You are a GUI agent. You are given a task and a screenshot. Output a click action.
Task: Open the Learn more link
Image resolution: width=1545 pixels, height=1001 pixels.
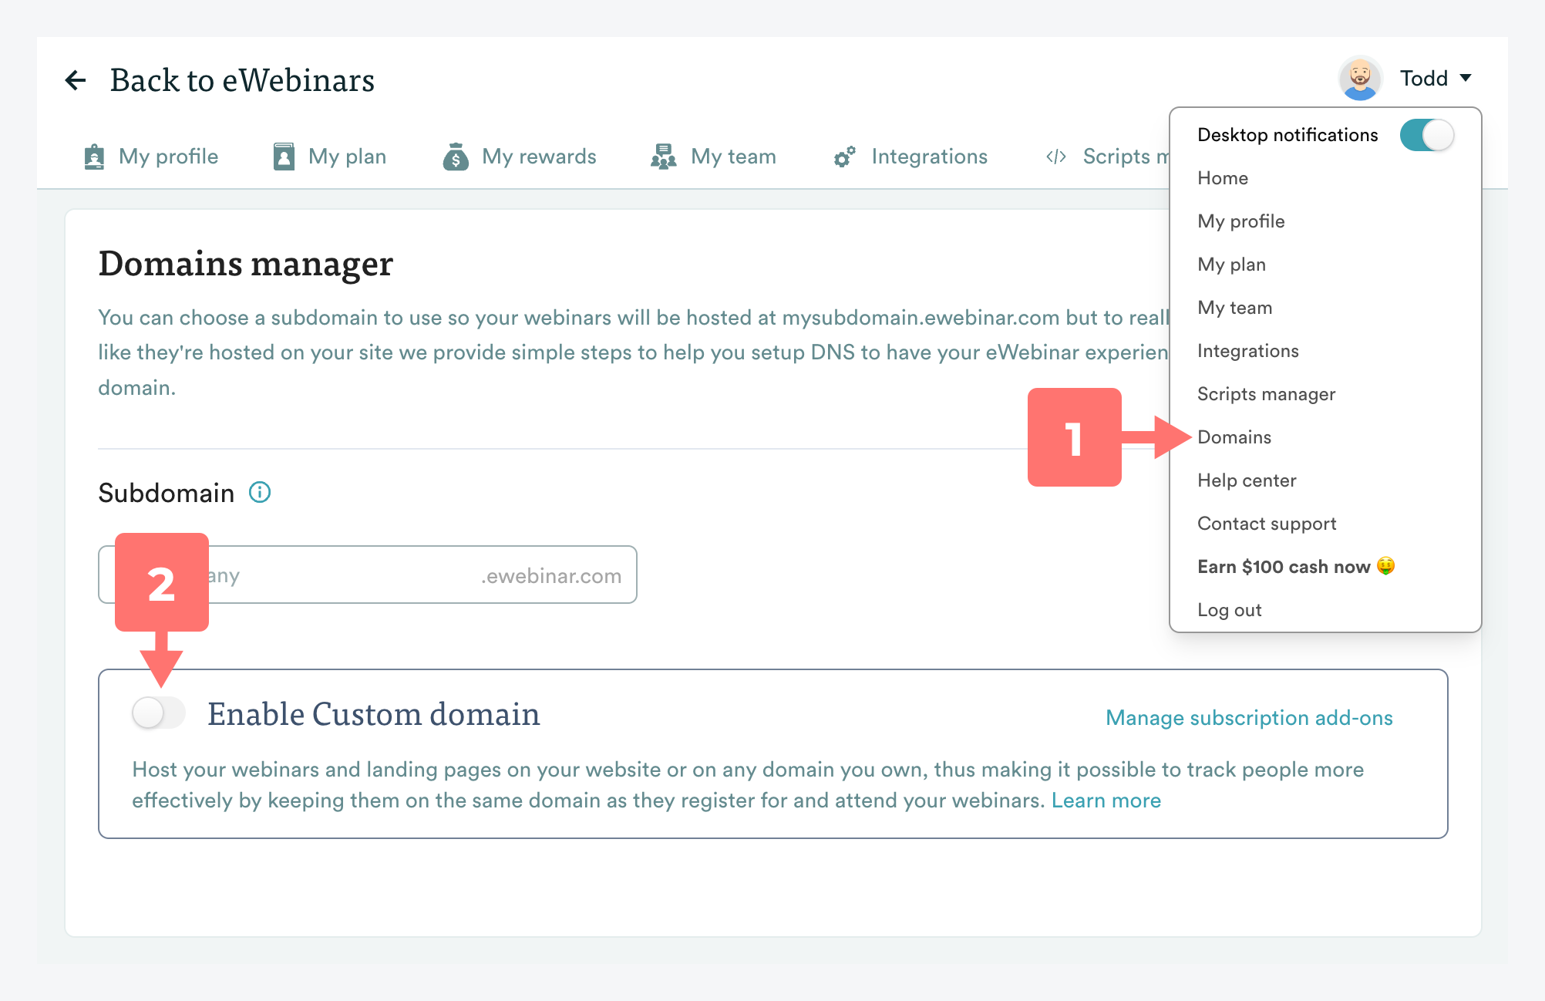pyautogui.click(x=1106, y=800)
